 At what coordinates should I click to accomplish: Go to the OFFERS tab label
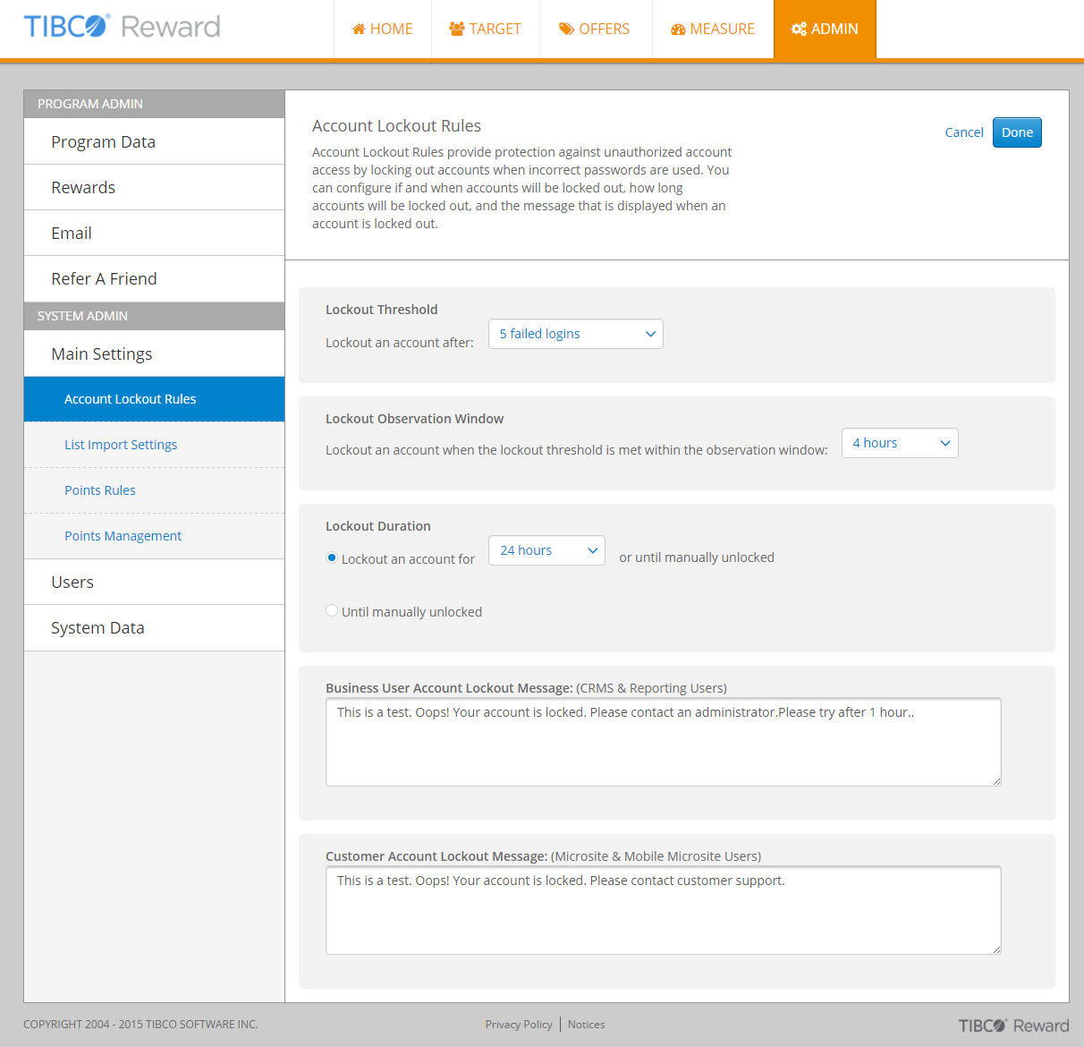605,30
